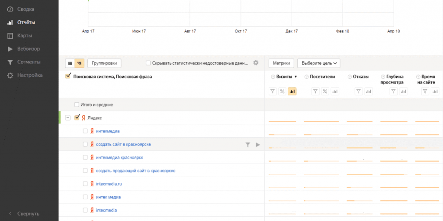Click the Сегменты funnel icon in sidebar
This screenshot has height=221, width=443.
(10, 62)
